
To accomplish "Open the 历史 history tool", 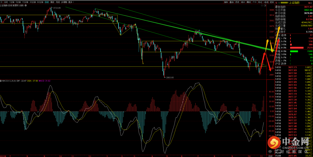I will pos(237,2).
